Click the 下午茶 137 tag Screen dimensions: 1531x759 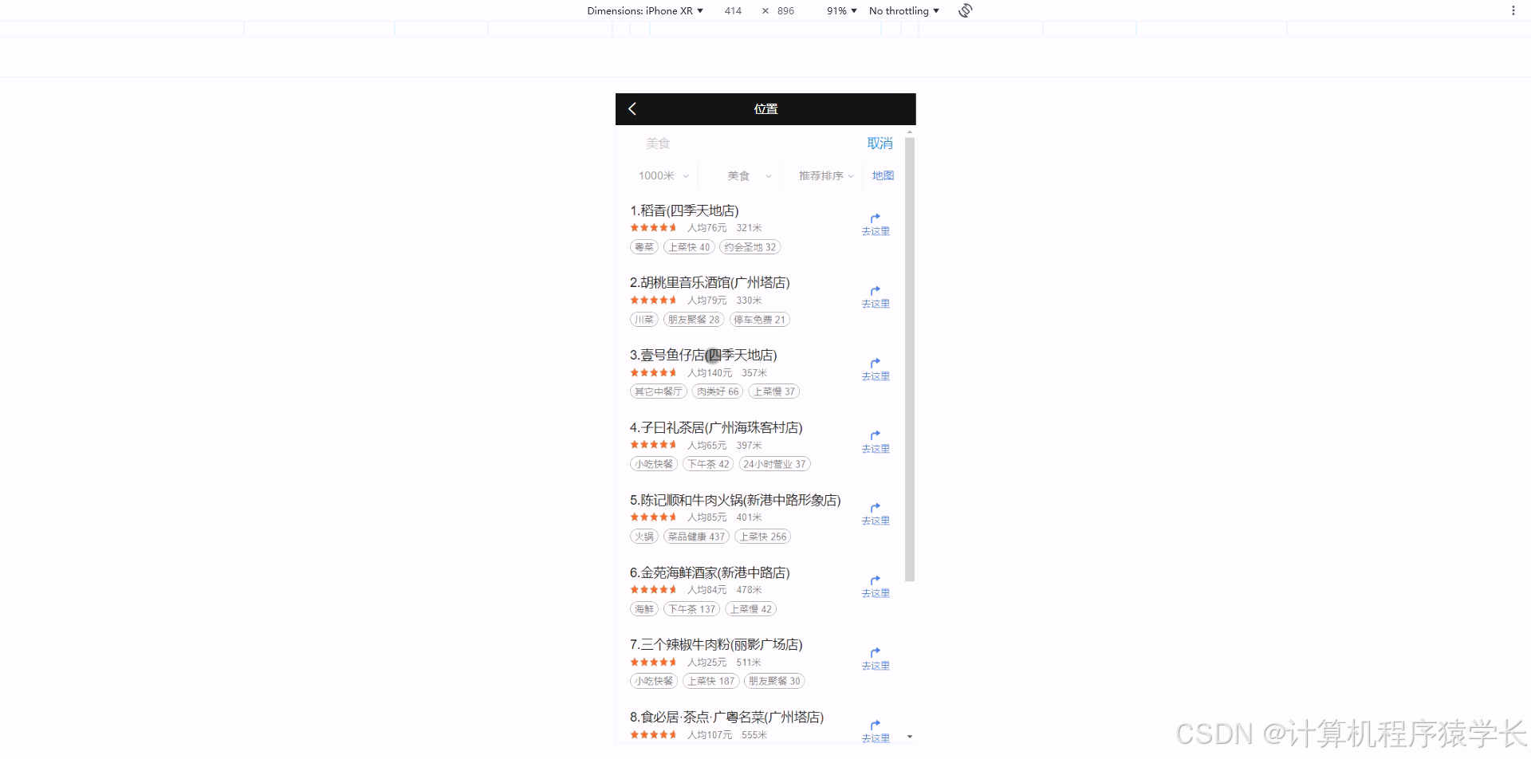coord(691,609)
